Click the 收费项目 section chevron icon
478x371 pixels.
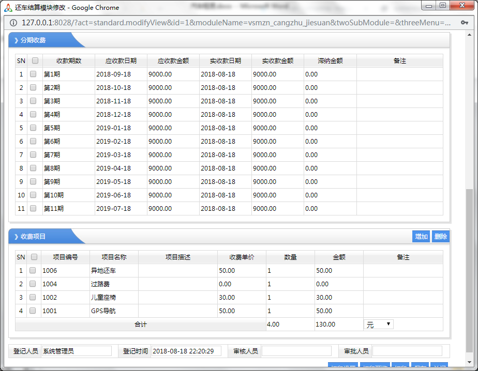pyautogui.click(x=16, y=236)
